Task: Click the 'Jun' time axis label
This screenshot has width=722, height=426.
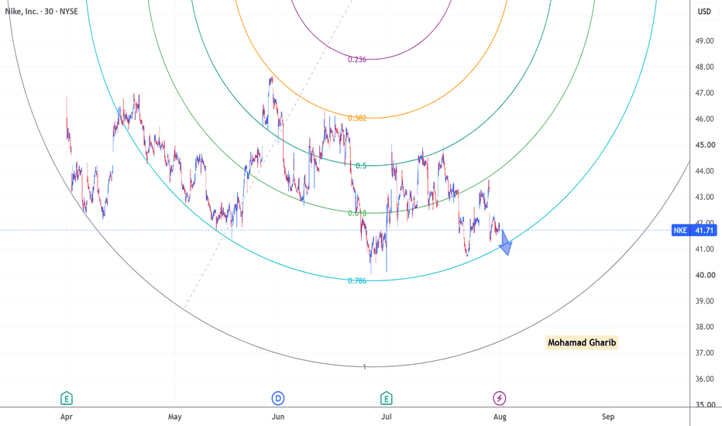Action: [x=278, y=417]
